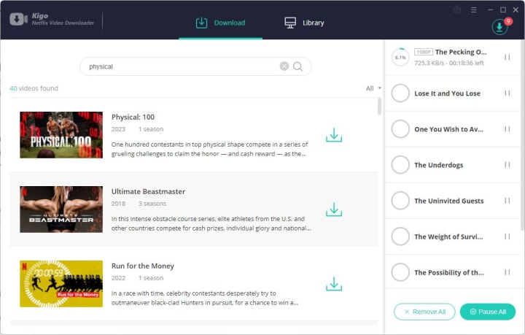Select the Ultimate Beastmaster title text
The width and height of the screenshot is (525, 335).
click(x=148, y=192)
